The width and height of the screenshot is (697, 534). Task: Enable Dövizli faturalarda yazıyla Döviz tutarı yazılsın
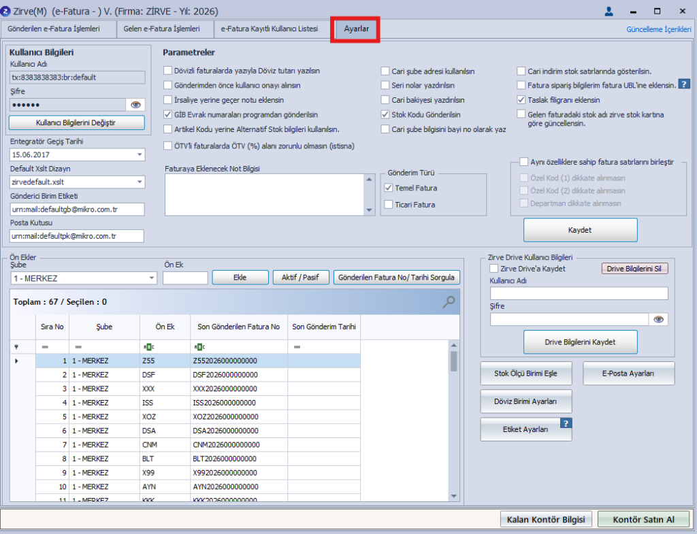[x=167, y=70]
